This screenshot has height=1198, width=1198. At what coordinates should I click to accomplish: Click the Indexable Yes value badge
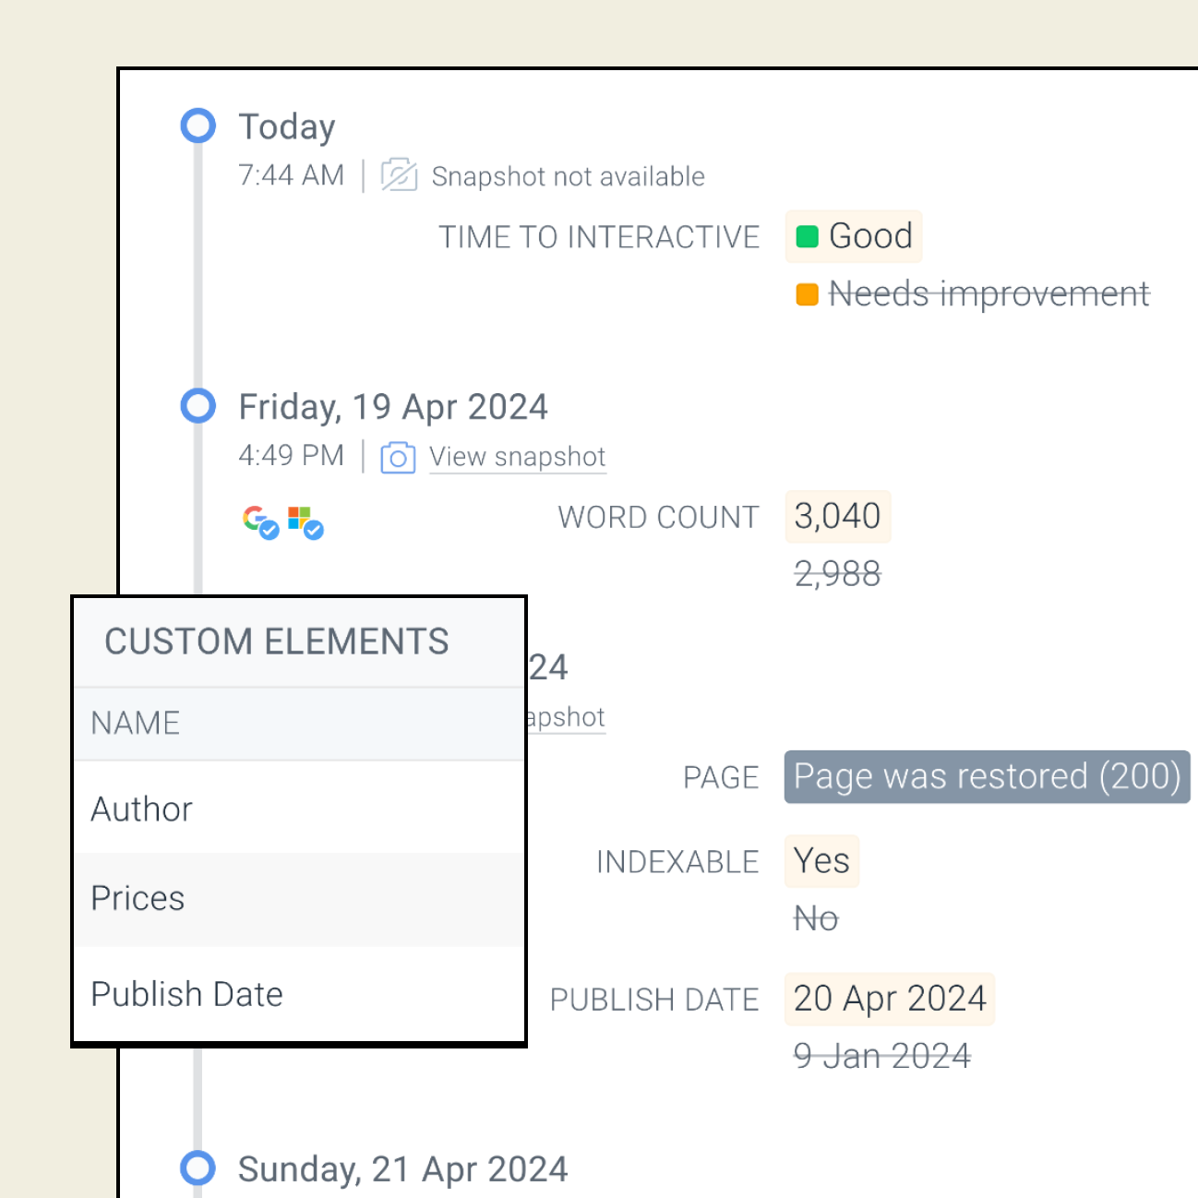[x=821, y=861]
